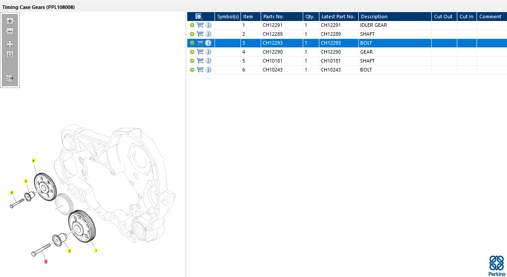
Task: Select callout 1 on the diagram
Action: tap(96, 250)
